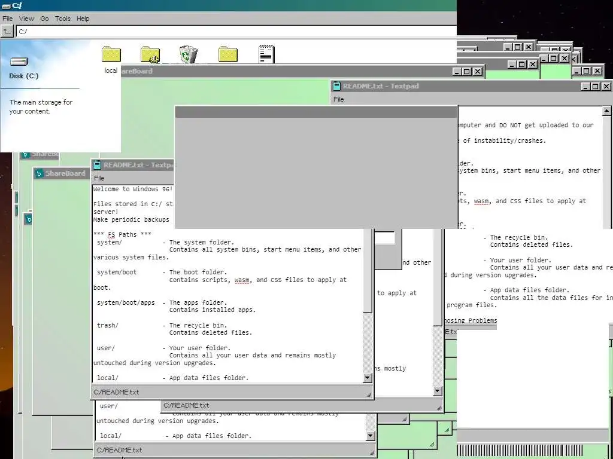613x459 pixels.
Task: Open File menu in the front README Textpad window
Action: coord(99,178)
